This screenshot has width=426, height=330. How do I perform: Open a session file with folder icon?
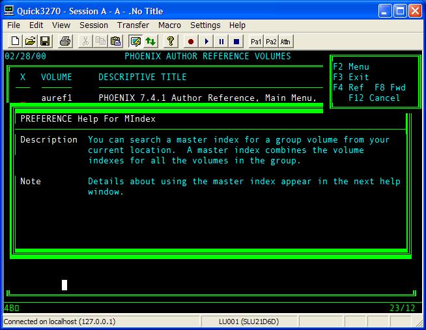(30, 42)
